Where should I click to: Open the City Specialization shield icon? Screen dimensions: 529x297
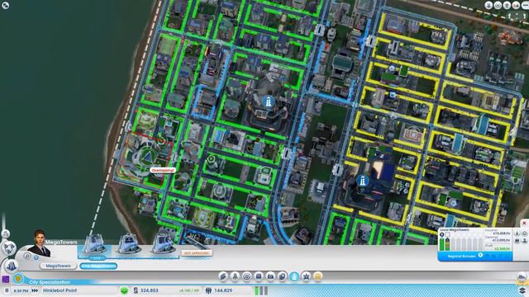pos(18,279)
